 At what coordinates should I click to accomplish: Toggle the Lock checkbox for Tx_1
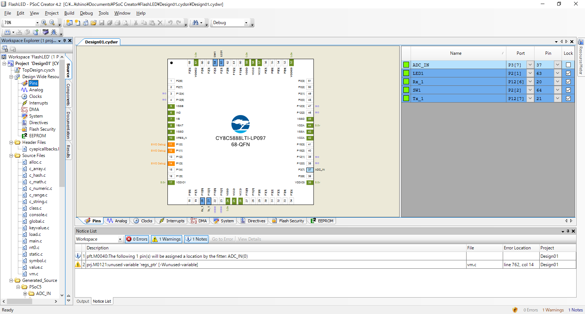click(x=568, y=99)
